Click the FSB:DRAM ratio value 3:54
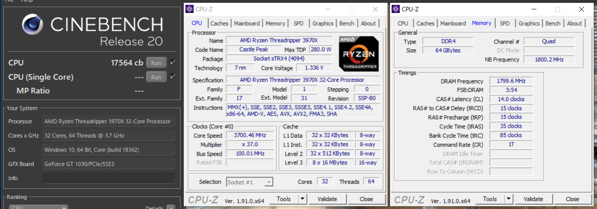Image resolution: width=597 pixels, height=209 pixels. coord(511,90)
